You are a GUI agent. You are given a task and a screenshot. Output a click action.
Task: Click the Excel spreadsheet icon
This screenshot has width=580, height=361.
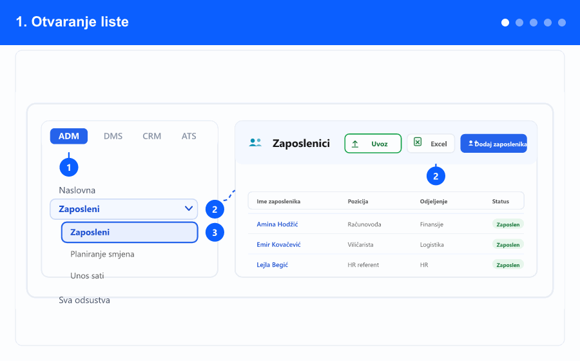point(418,142)
